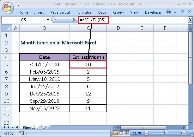The width and height of the screenshot is (194, 137).
Task: Select month result cell showing 9
Action: point(88,101)
